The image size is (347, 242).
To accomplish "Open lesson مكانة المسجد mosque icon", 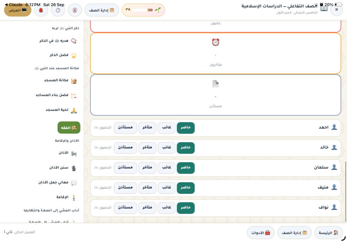I will [x=74, y=81].
